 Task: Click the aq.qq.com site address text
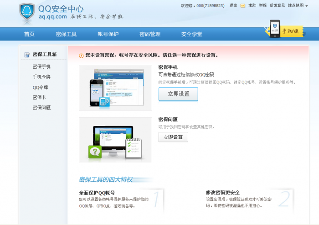click(x=53, y=17)
